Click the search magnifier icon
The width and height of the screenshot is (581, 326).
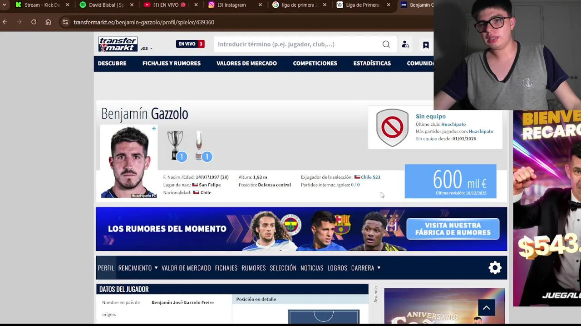(386, 44)
